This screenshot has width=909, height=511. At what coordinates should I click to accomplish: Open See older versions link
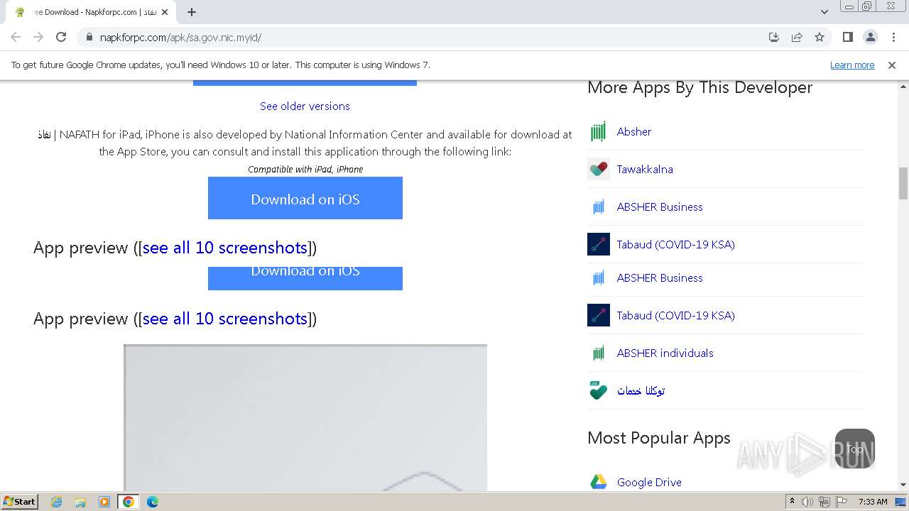(x=305, y=106)
